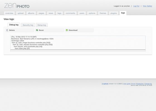156x111 pixels.
Task: Open the Security log tab
Action: tap(28, 25)
